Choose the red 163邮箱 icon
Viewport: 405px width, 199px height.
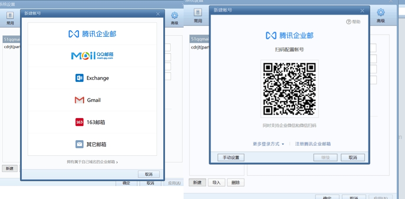(x=79, y=122)
